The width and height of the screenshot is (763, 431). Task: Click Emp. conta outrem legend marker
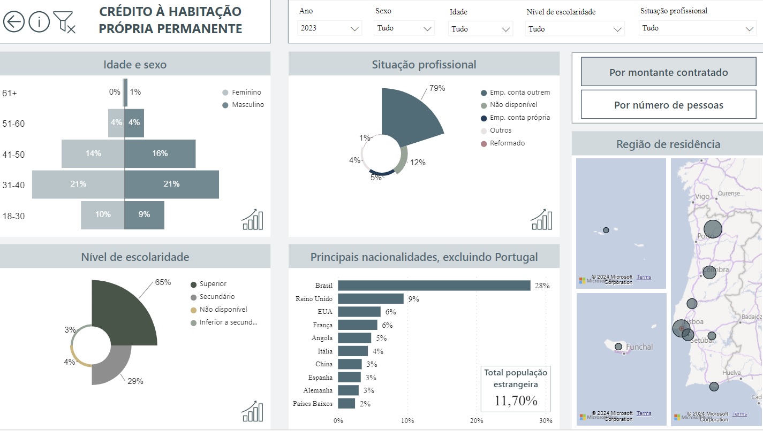[484, 93]
